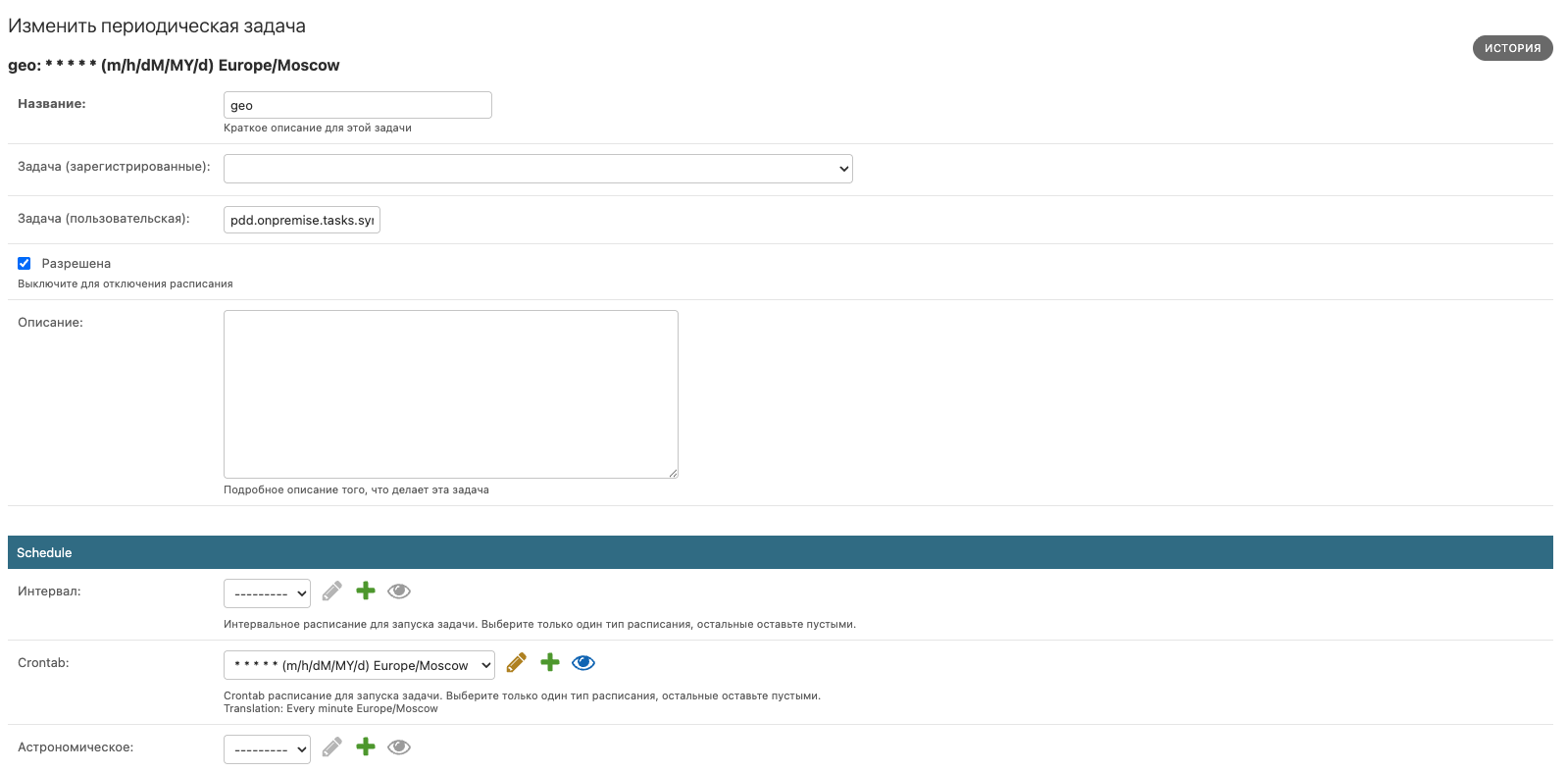1567x772 pixels.
Task: Toggle the Разрешена checkbox
Action: click(25, 263)
